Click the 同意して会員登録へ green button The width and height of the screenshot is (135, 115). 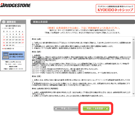point(96,108)
